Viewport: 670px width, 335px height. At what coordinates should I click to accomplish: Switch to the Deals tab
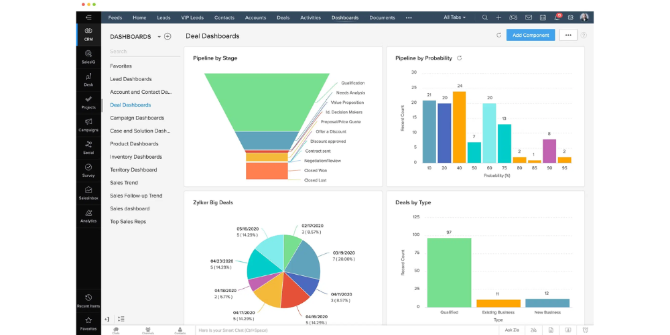coord(283,17)
